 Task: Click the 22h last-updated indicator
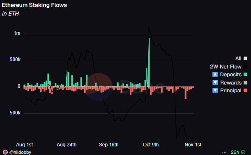point(235,152)
